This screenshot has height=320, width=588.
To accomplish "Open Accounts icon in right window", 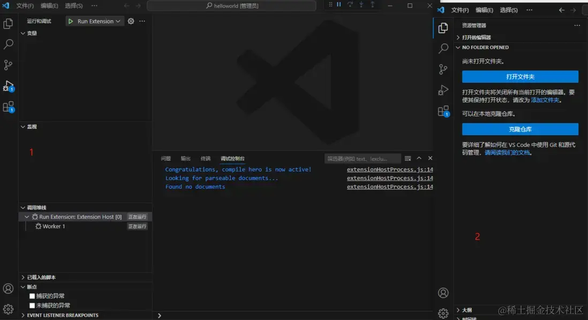I will tap(443, 293).
